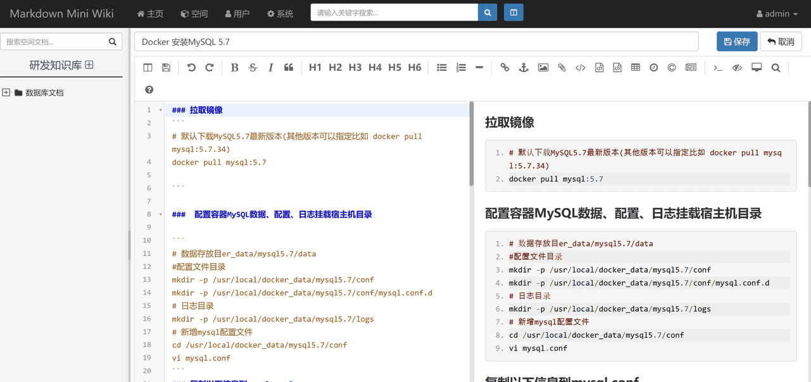The image size is (811, 382).
Task: Click the preview pane vertical scrollbar
Action: 808,144
